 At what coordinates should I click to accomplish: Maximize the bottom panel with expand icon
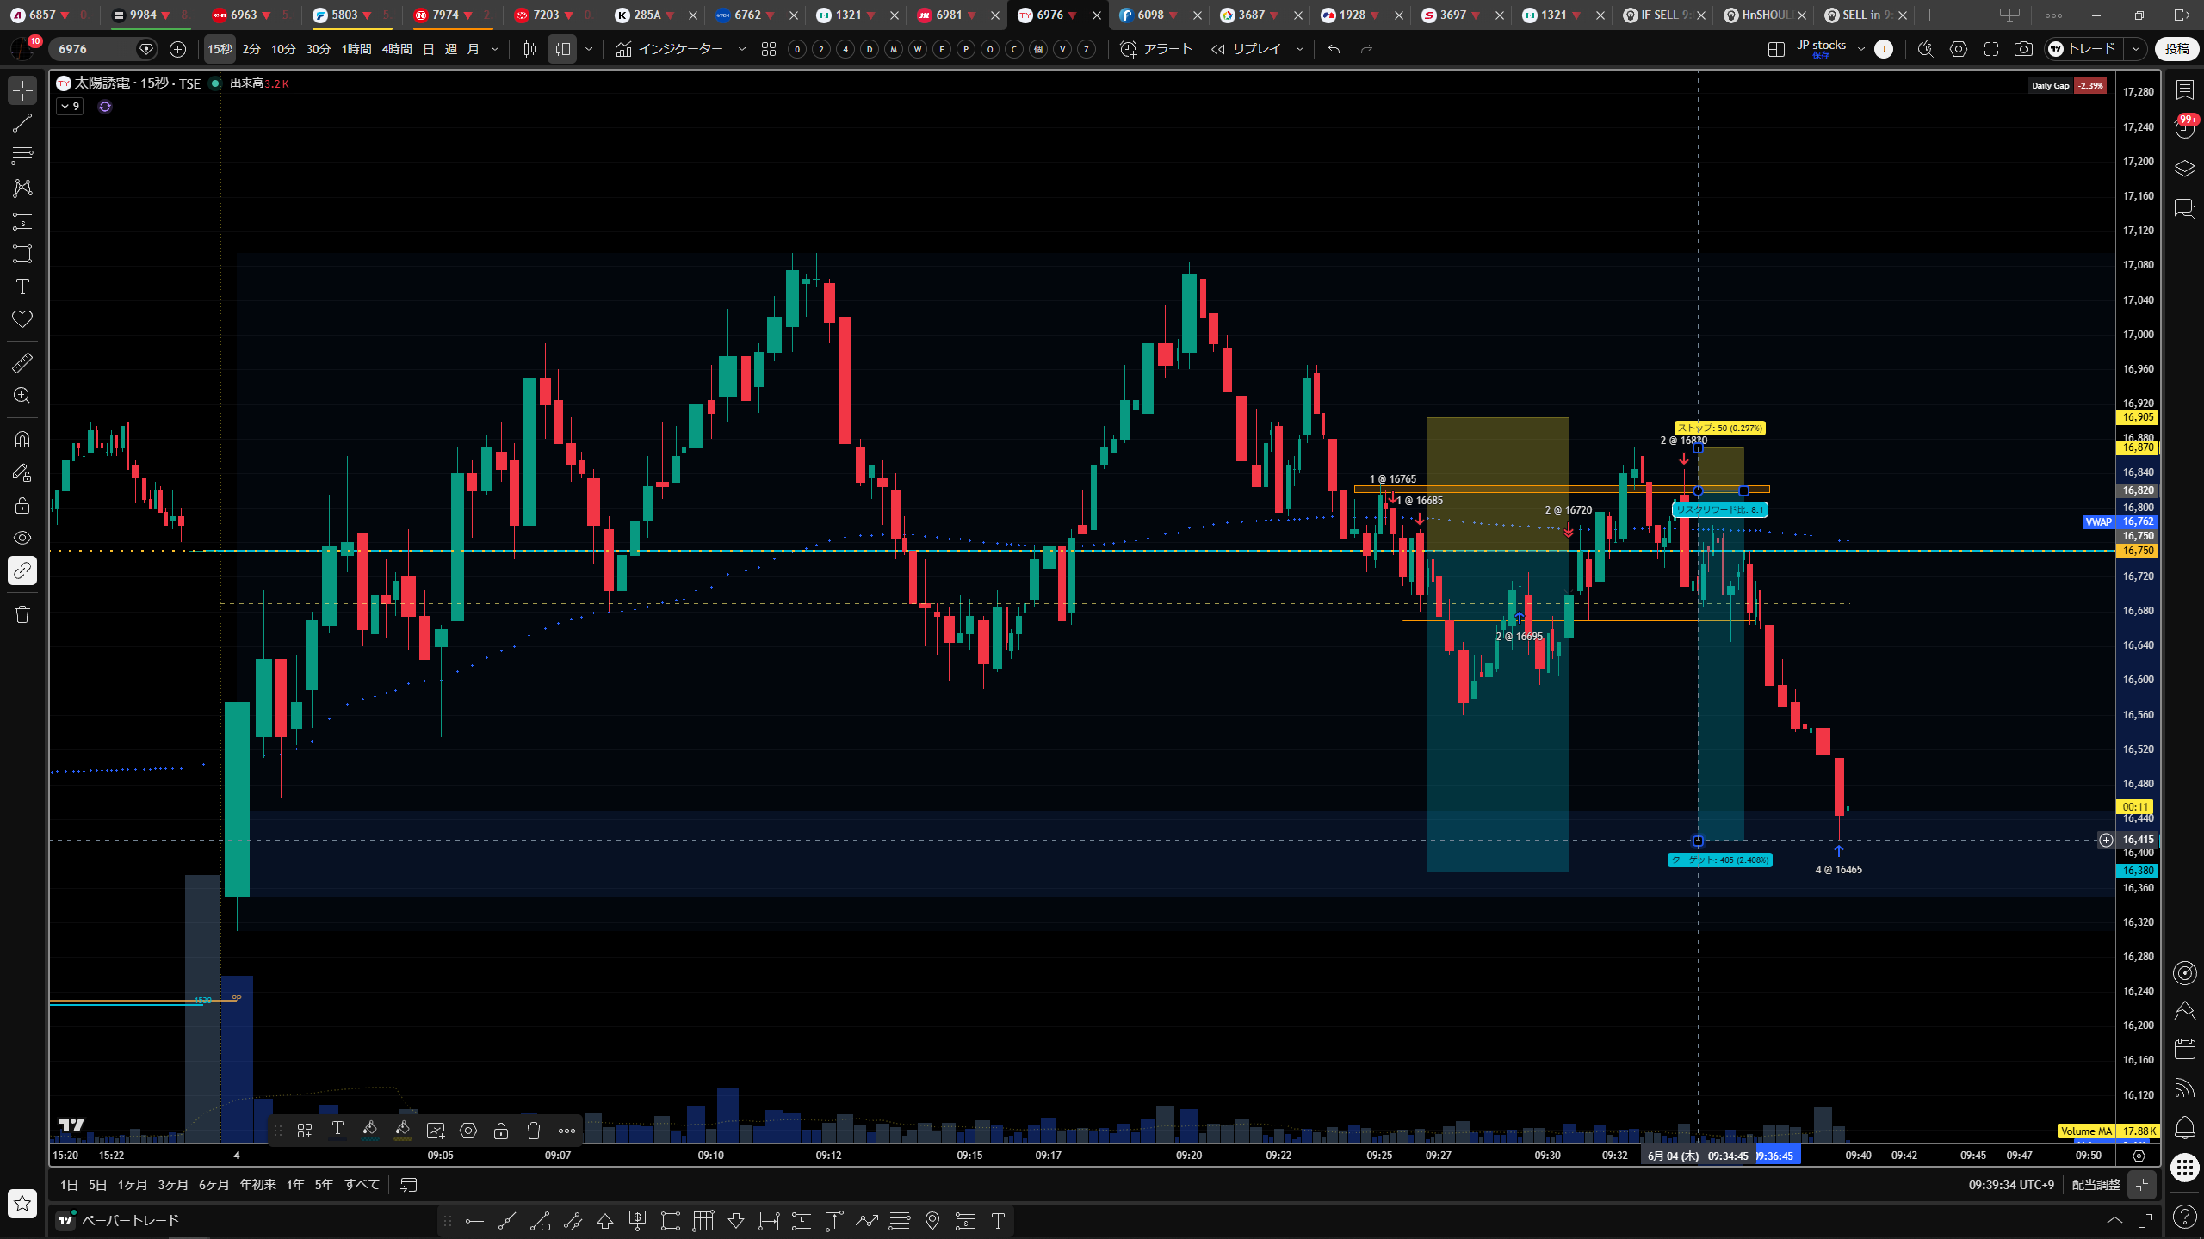point(2145,1220)
